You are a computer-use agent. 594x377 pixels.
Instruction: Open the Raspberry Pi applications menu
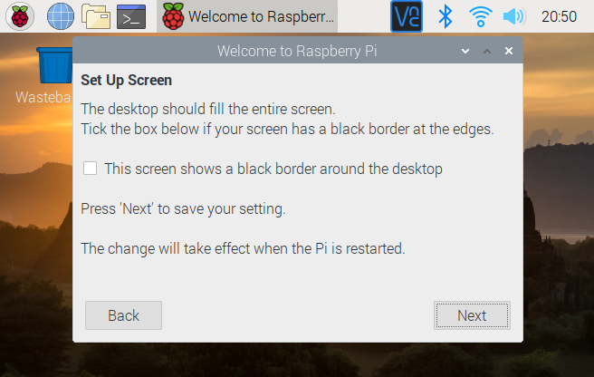(20, 16)
